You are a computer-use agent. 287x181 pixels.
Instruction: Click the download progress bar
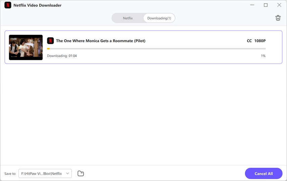(156, 49)
